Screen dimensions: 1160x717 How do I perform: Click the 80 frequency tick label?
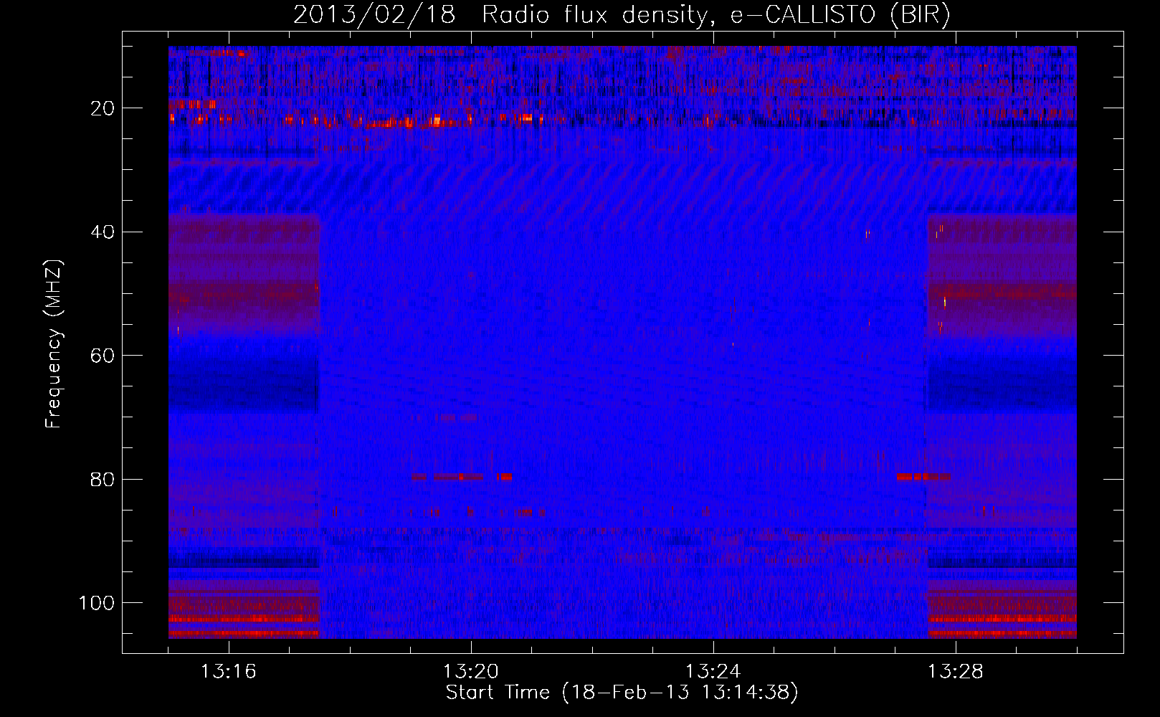tap(103, 480)
